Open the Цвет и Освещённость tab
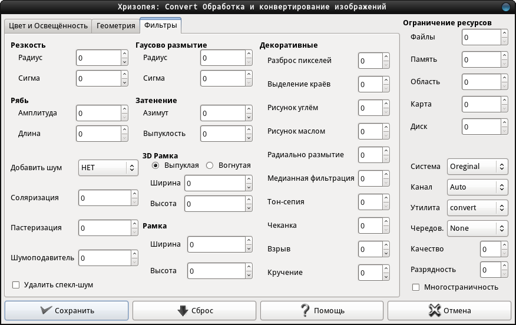This screenshot has width=516, height=325. (48, 26)
